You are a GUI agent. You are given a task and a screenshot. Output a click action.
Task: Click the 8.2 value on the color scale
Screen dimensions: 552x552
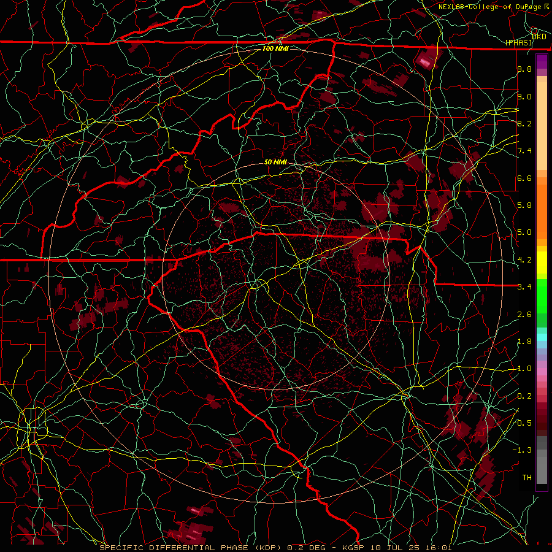524,123
